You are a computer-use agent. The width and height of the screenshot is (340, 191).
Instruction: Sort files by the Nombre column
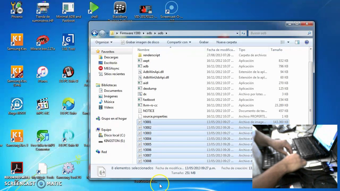pyautogui.click(x=171, y=50)
